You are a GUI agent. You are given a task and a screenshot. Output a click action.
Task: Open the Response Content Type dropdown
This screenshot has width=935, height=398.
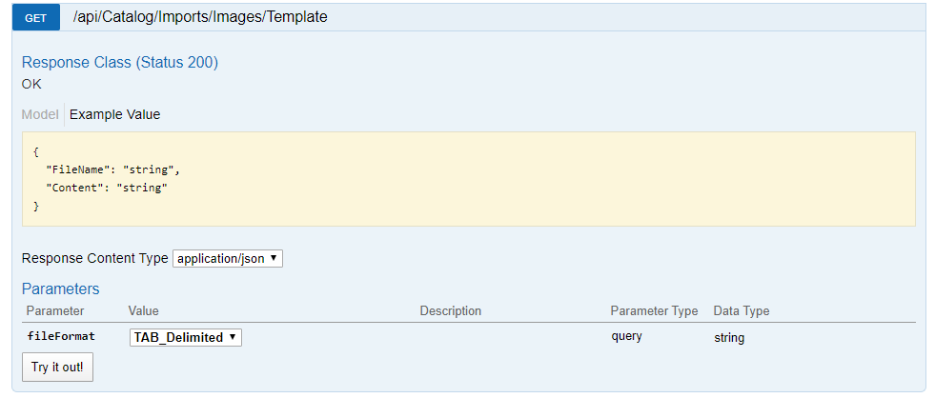point(228,259)
